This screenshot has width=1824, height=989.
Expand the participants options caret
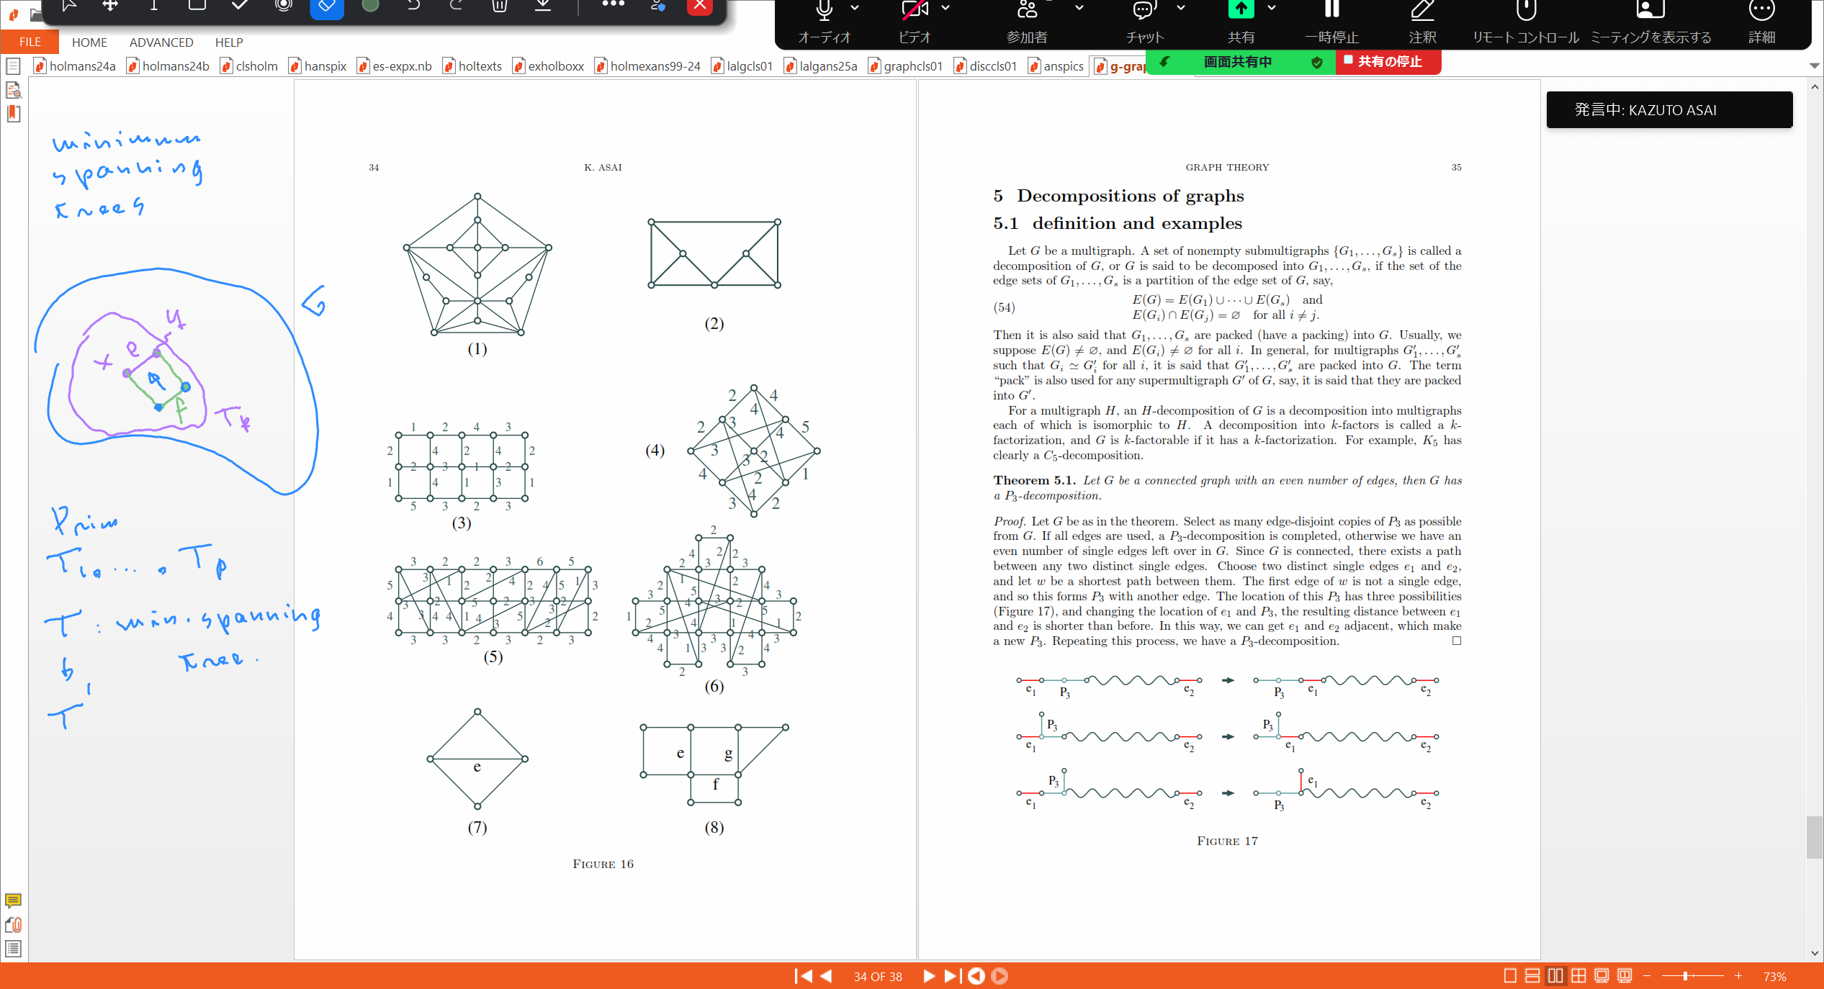pyautogui.click(x=1079, y=8)
